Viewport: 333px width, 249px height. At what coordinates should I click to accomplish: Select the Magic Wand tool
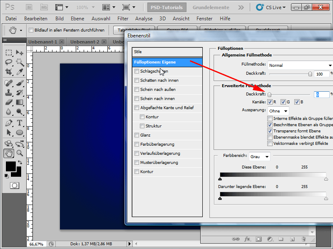coord(20,62)
